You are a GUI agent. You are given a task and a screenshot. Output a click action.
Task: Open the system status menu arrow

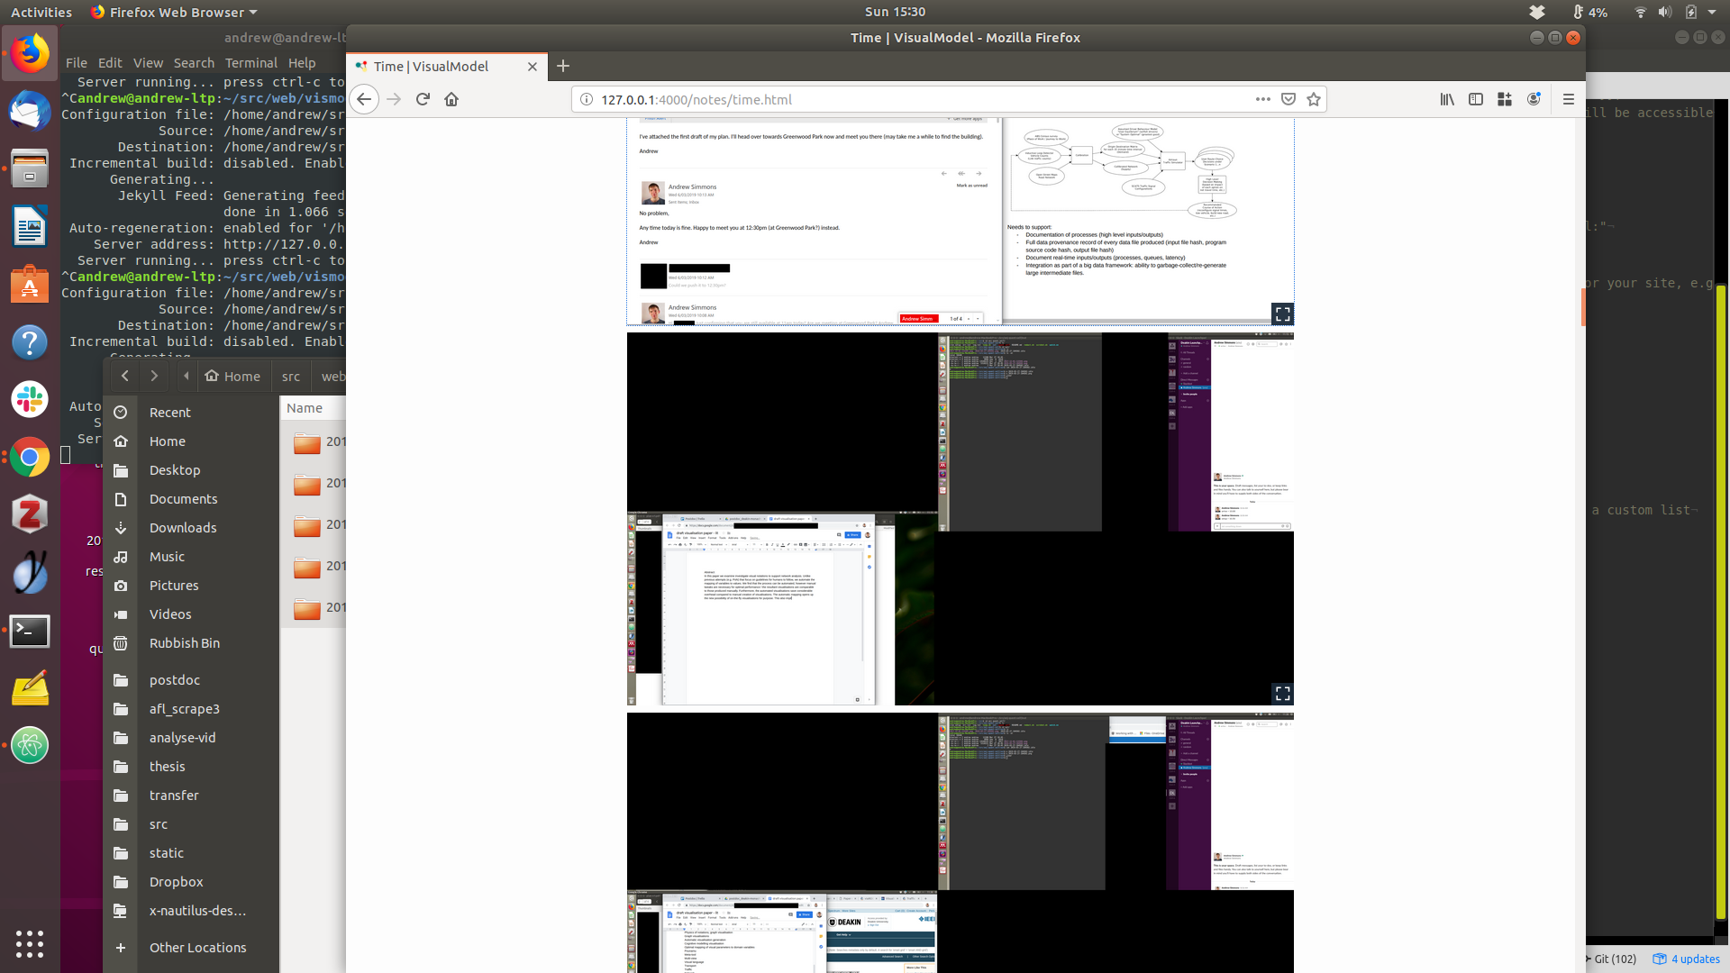pos(1712,12)
